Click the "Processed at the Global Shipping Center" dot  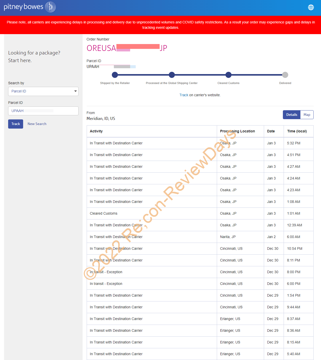(172, 75)
